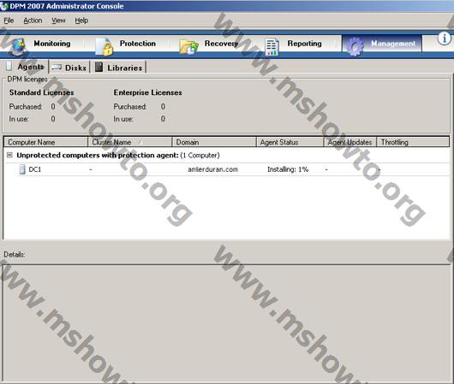The width and height of the screenshot is (454, 384).
Task: Click the Reporting chart icon
Action: [x=272, y=46]
